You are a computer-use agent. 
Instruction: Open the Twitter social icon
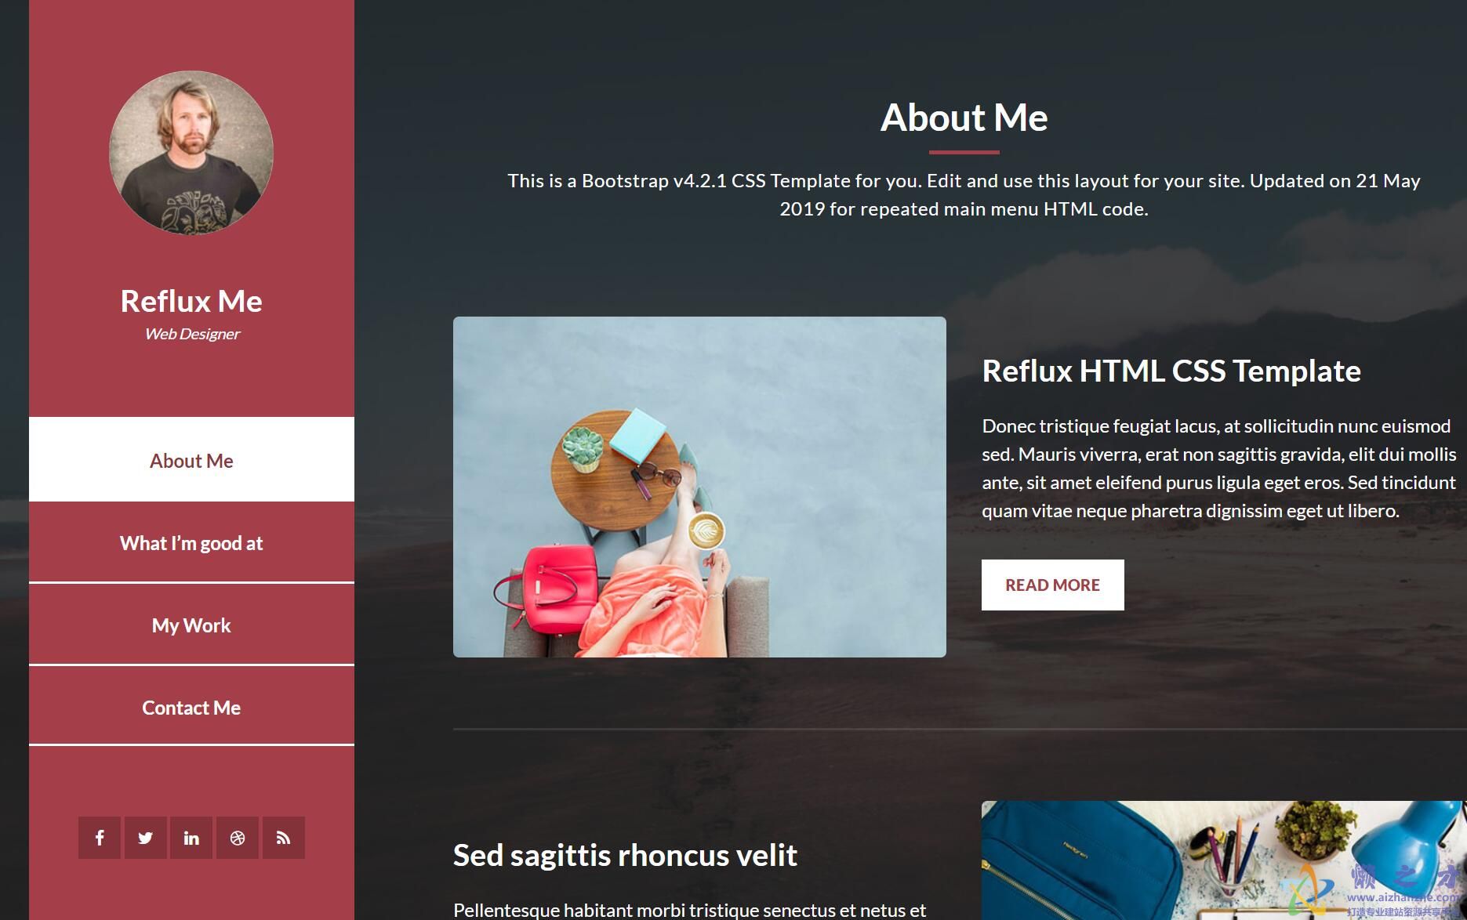pos(145,838)
